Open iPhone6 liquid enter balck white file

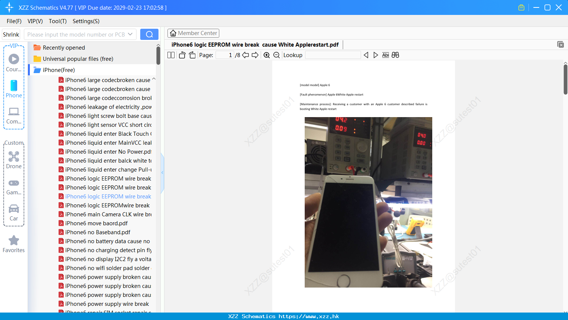point(105,161)
